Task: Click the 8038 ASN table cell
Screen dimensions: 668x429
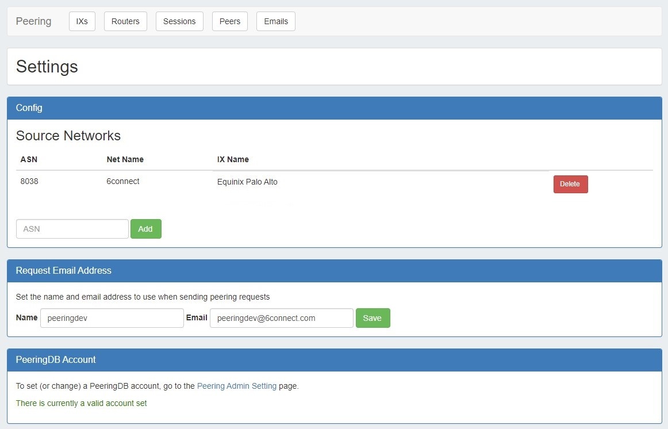Action: coord(29,182)
